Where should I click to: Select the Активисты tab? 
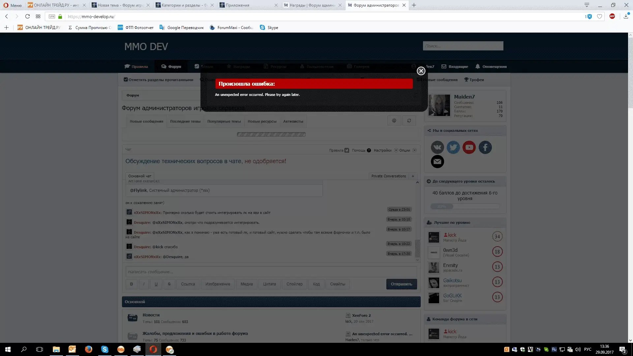coord(293,121)
